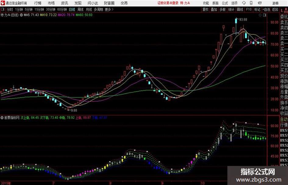
Task: Switch to 60分钟 chart period
Action: (x=62, y=9)
